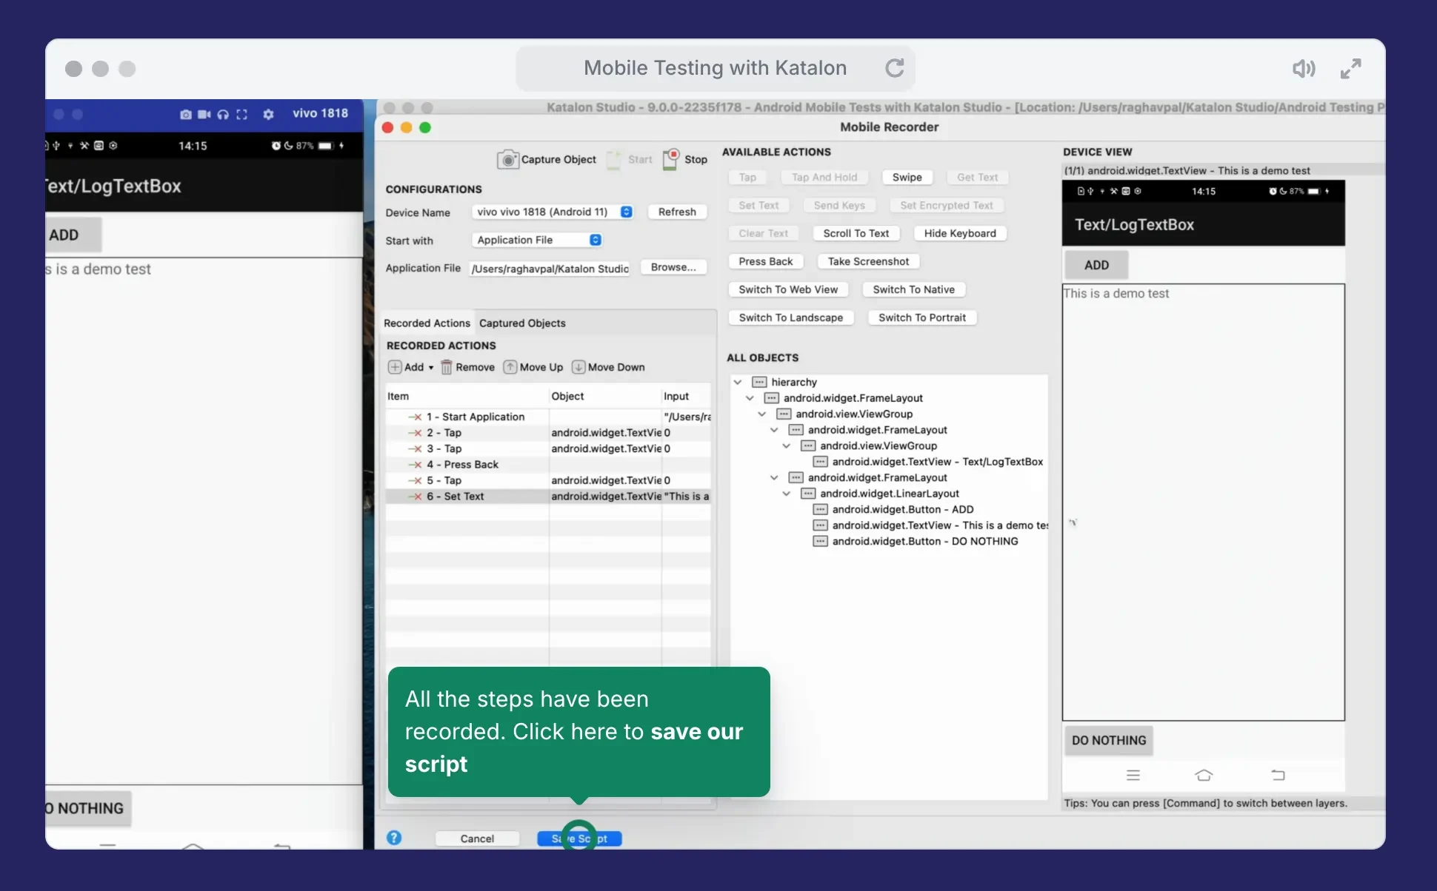Click the Remove trash icon
This screenshot has height=891, width=1437.
click(447, 367)
